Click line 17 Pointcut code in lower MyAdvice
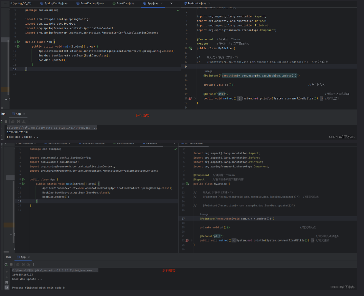 237,219
